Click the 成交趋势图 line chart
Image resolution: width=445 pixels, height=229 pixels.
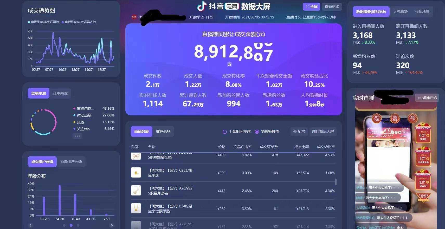[75, 48]
